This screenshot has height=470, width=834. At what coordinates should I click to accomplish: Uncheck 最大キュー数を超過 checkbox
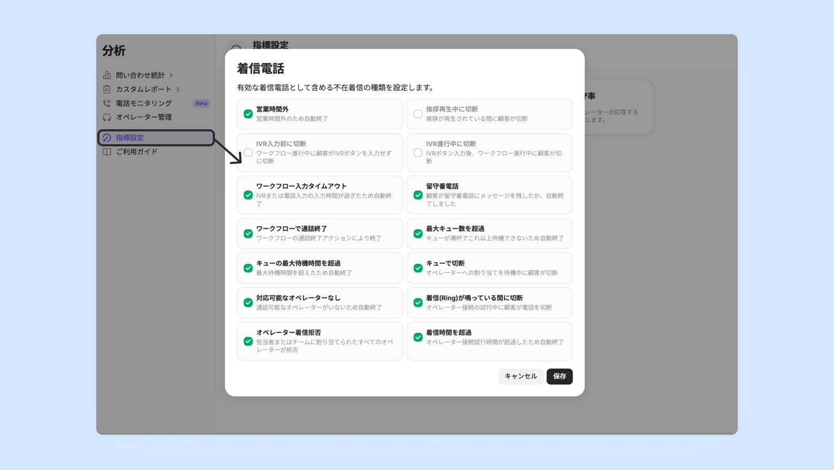(418, 233)
